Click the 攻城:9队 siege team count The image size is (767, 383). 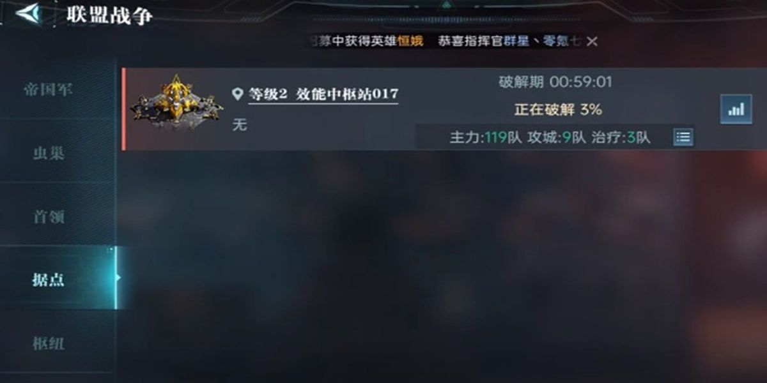[556, 137]
